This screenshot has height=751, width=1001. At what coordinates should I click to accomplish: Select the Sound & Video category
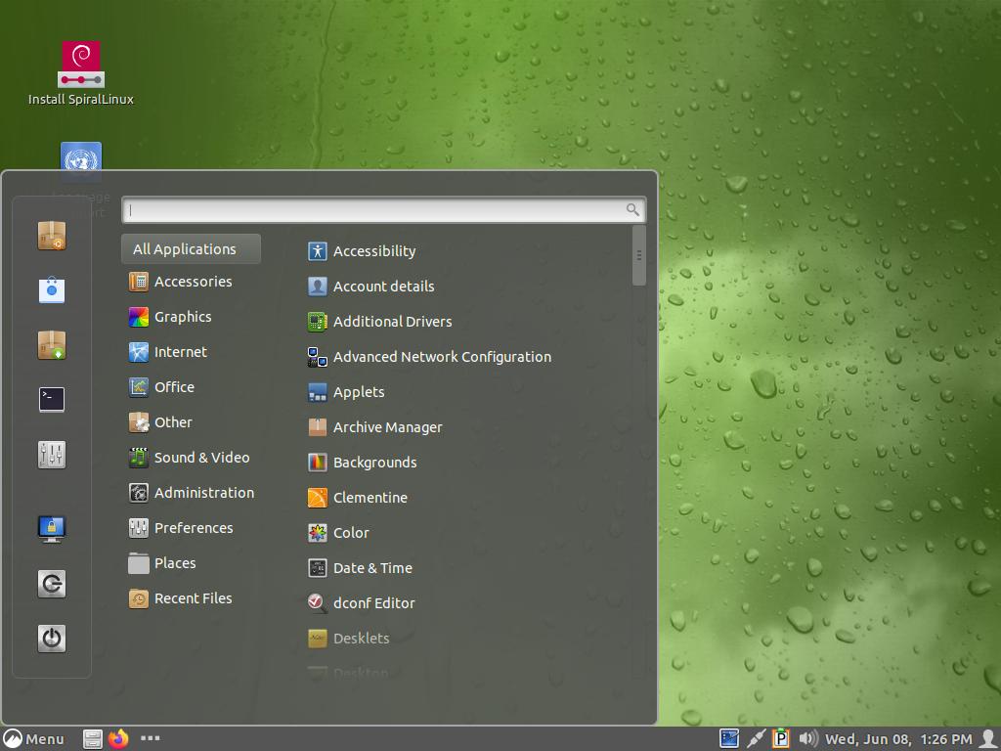[x=189, y=458]
